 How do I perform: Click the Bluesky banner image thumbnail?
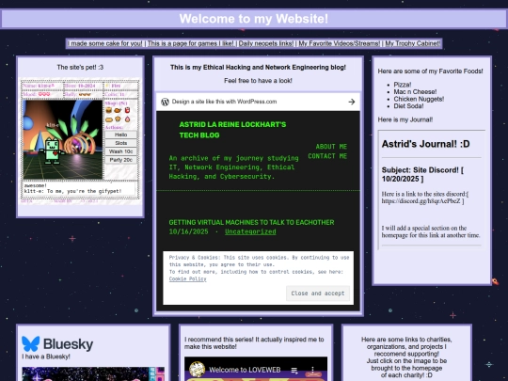click(93, 373)
